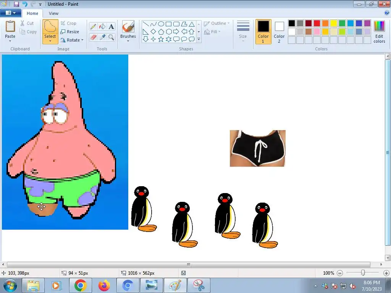
Task: Select the Eraser tool
Action: [93, 37]
